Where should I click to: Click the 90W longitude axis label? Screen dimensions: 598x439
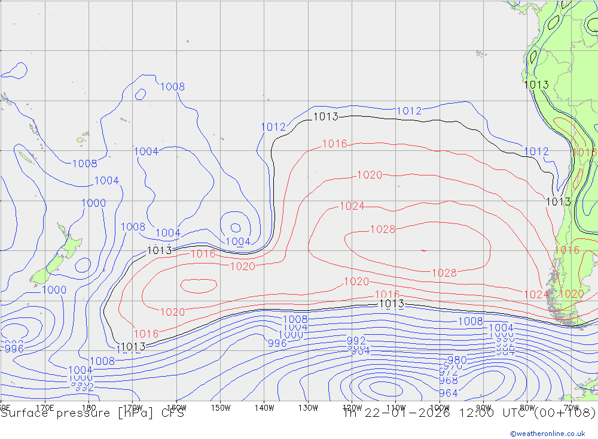click(x=483, y=408)
